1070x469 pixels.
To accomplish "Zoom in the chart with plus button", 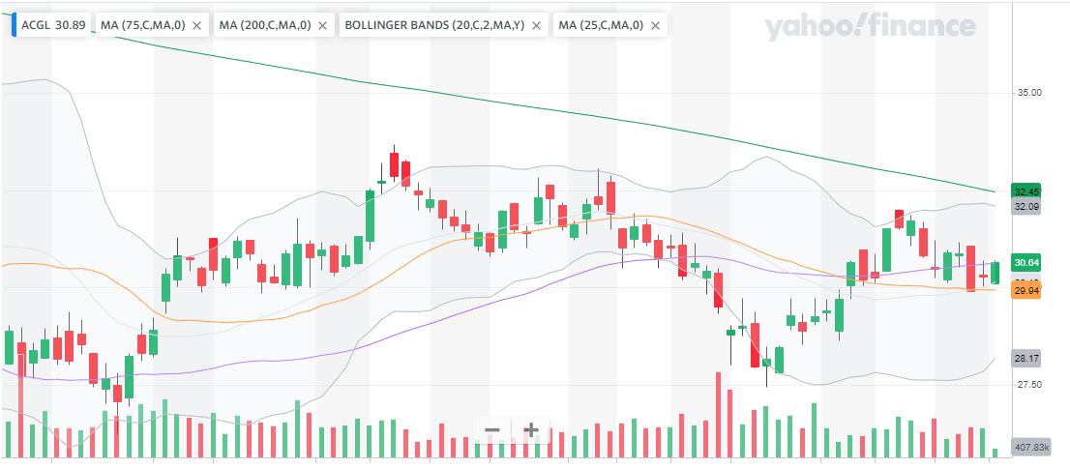I will [x=531, y=430].
